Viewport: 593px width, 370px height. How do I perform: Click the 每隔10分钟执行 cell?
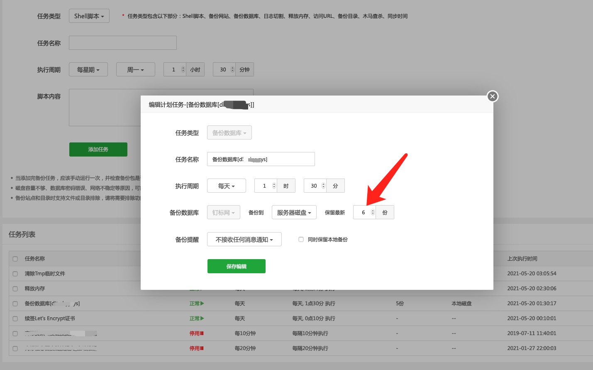[x=310, y=333]
